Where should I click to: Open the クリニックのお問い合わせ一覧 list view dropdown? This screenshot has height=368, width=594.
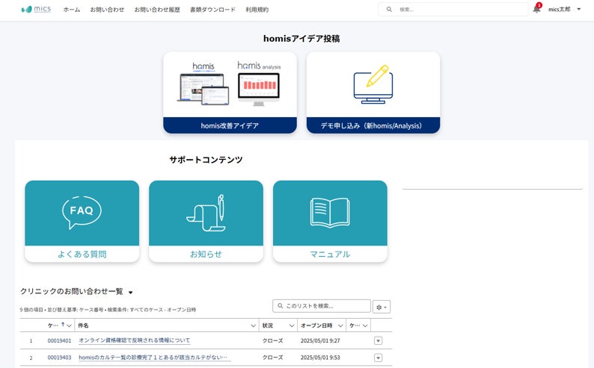pos(131,292)
